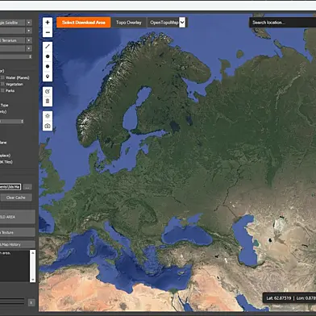Click the Search location field
Viewport: 316px width, 316px height.
[x=282, y=23]
